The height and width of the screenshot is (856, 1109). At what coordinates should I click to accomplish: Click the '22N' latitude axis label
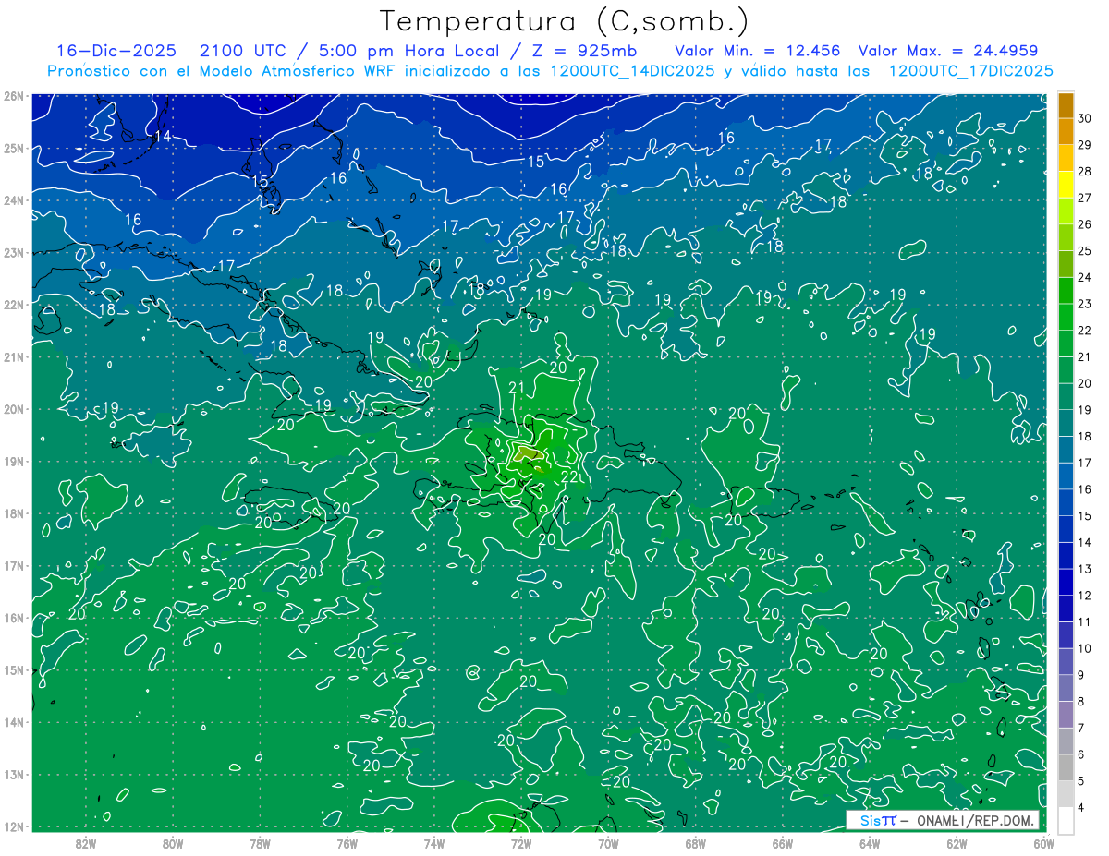pyautogui.click(x=14, y=305)
